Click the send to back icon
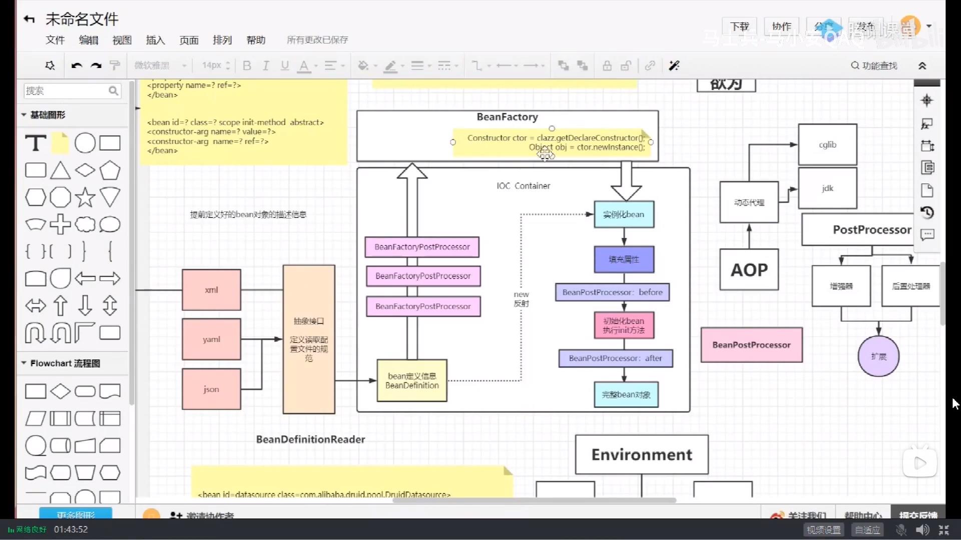Screen dimensions: 961x540 tap(582, 65)
